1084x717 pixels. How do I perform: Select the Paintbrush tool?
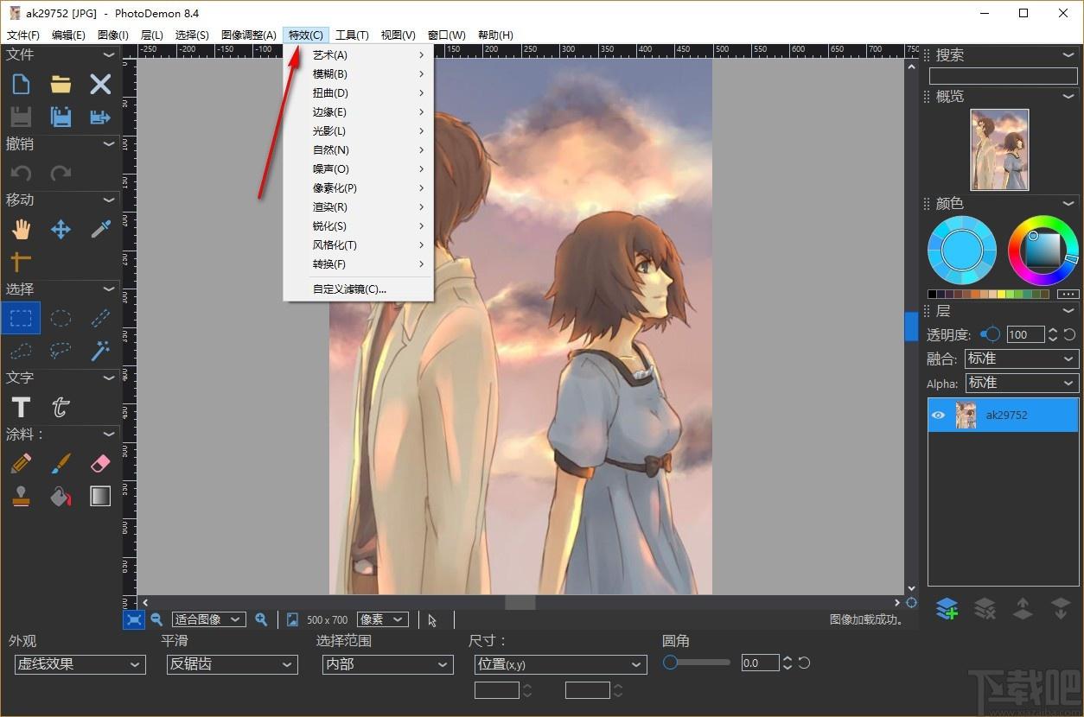coord(61,464)
